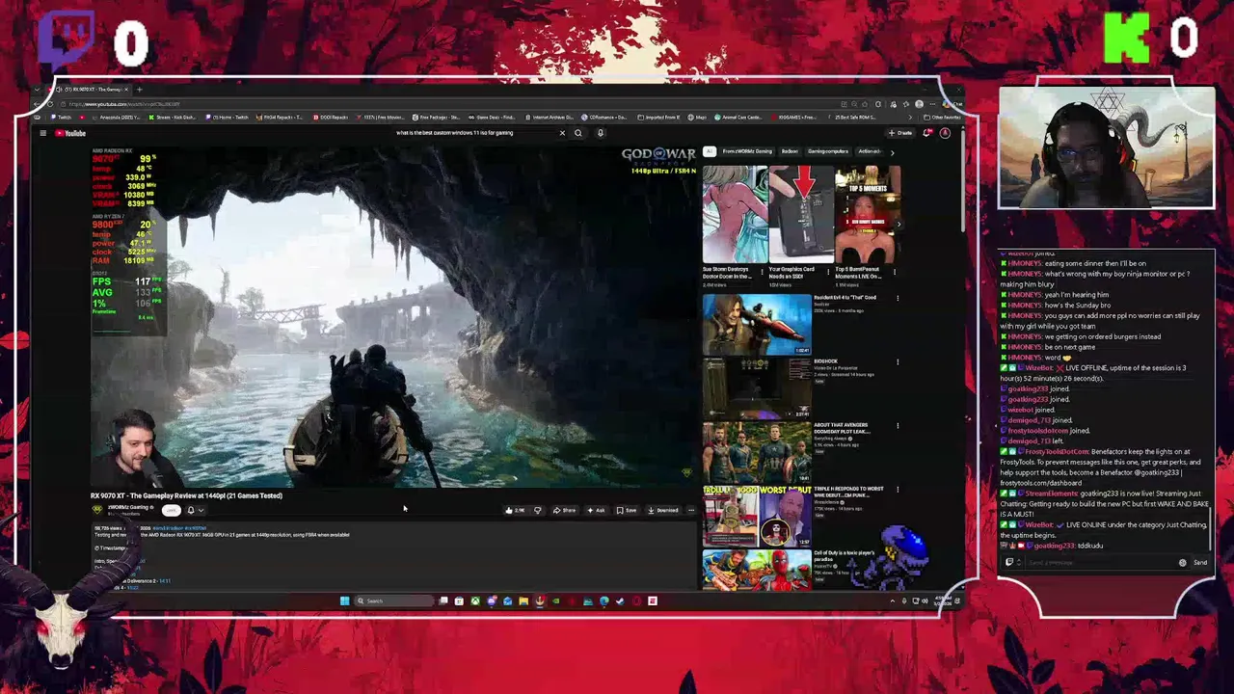Dislike the RX 9070 XT video
Screen dimensions: 1234x694
coord(537,510)
